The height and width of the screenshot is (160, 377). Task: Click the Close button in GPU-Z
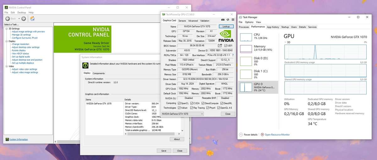point(228,114)
